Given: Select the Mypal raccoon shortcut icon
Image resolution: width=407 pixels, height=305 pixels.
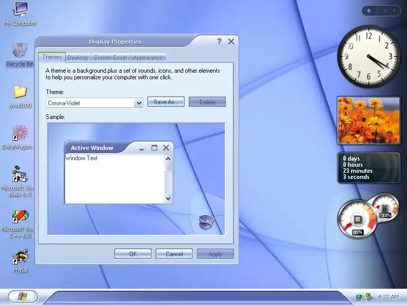Looking at the screenshot, I should pyautogui.click(x=20, y=261).
